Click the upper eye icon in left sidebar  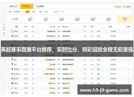tap(4, 27)
